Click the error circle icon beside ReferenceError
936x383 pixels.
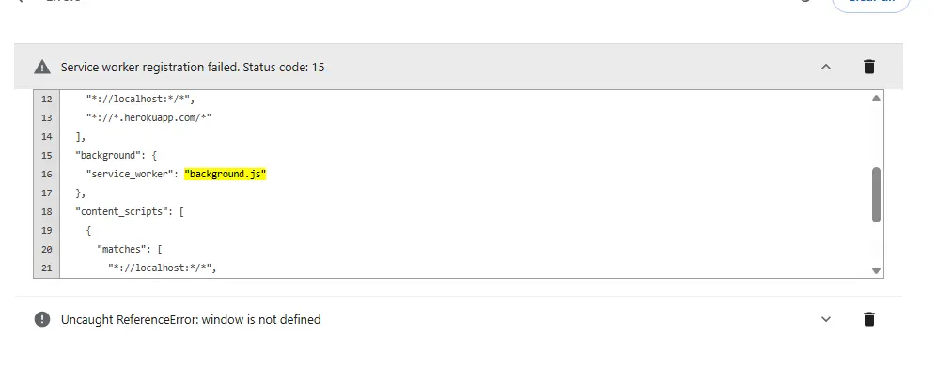[x=42, y=320]
